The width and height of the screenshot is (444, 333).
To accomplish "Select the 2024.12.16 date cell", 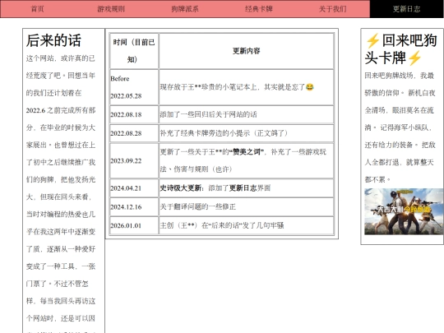I will click(x=134, y=206).
